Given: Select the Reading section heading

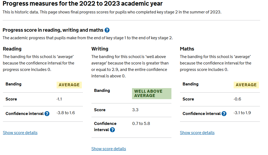Looking at the screenshot, I should (x=12, y=49).
